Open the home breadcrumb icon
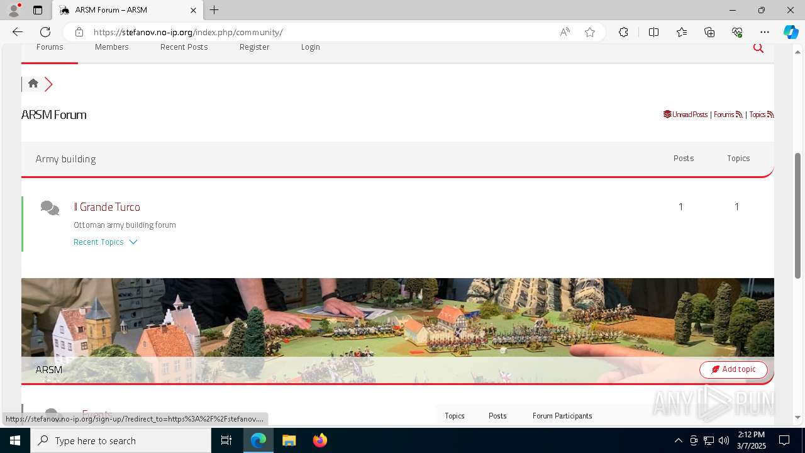The height and width of the screenshot is (453, 805). (33, 83)
